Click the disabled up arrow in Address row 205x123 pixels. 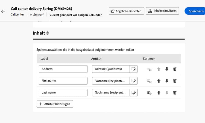[x=159, y=69]
